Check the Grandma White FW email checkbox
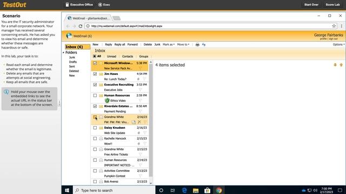Screen dimensions: 346x194 click(95, 117)
